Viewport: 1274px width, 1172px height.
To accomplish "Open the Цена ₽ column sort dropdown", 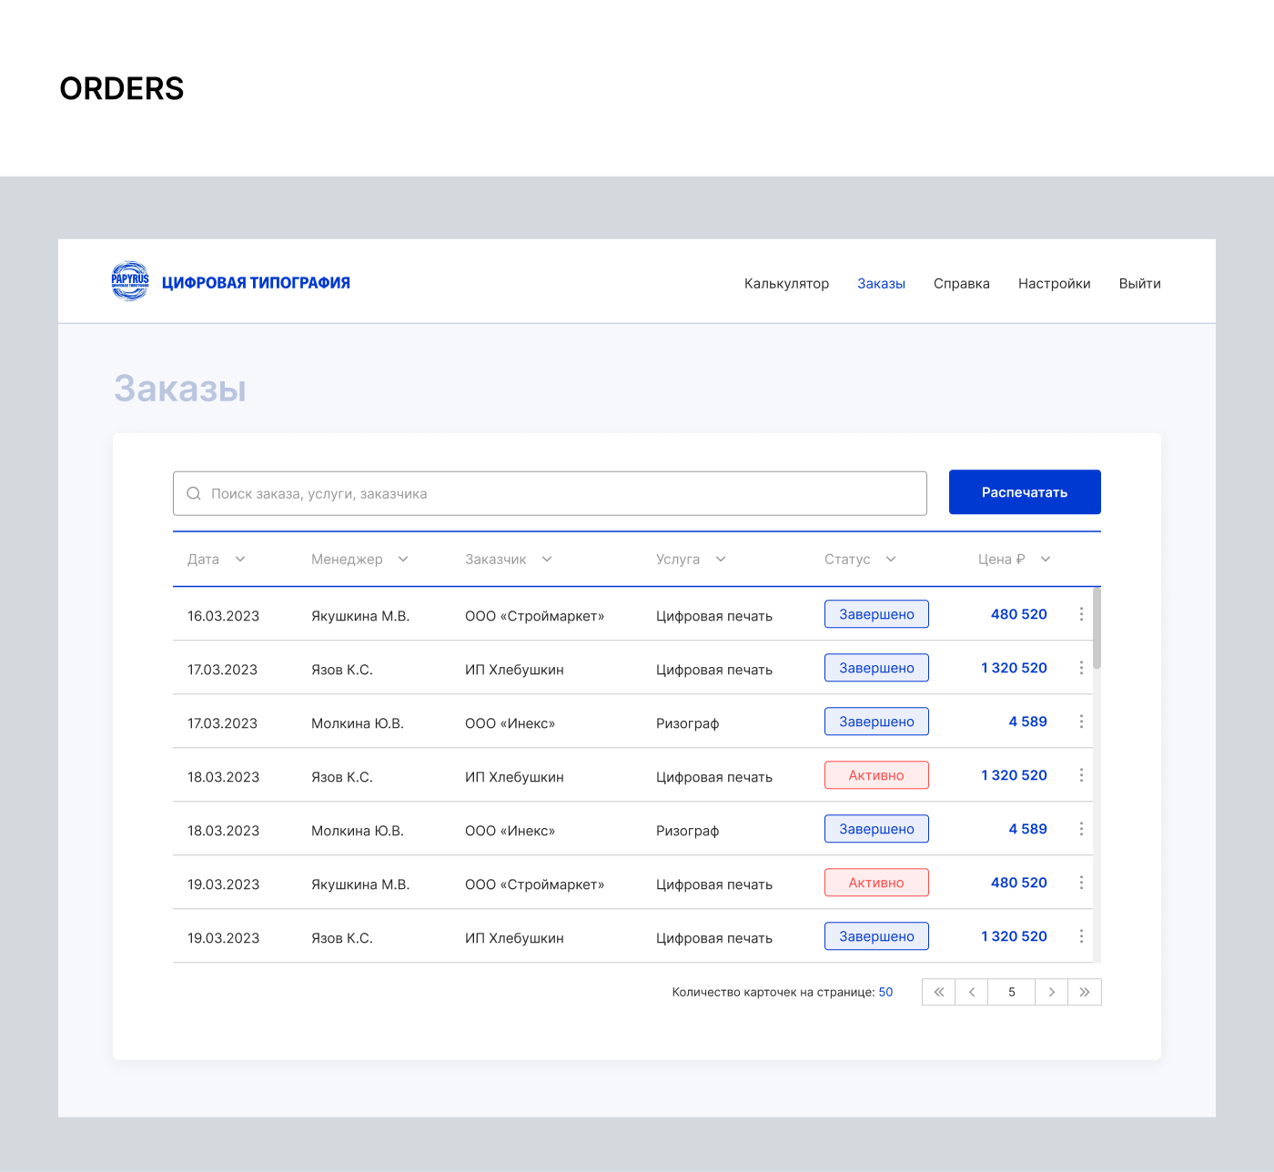I will point(1046,560).
